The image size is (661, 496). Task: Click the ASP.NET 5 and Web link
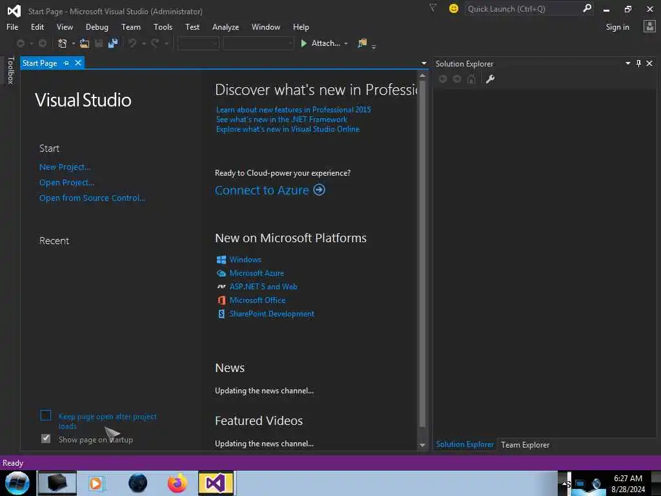point(263,287)
